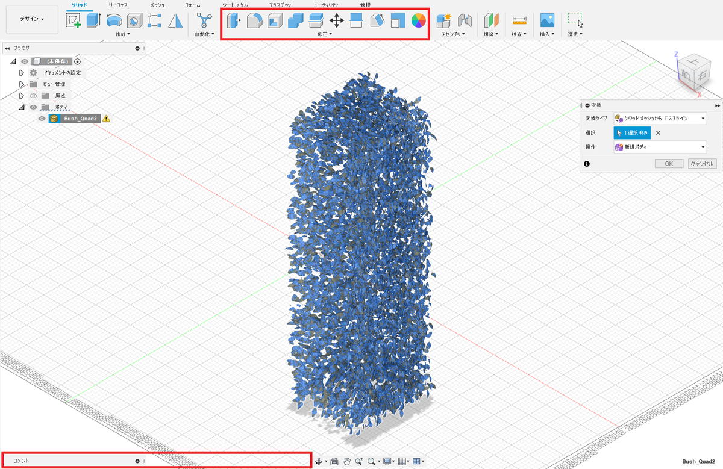Click the OK button in 変換 dialog
The height and width of the screenshot is (469, 723).
[669, 163]
